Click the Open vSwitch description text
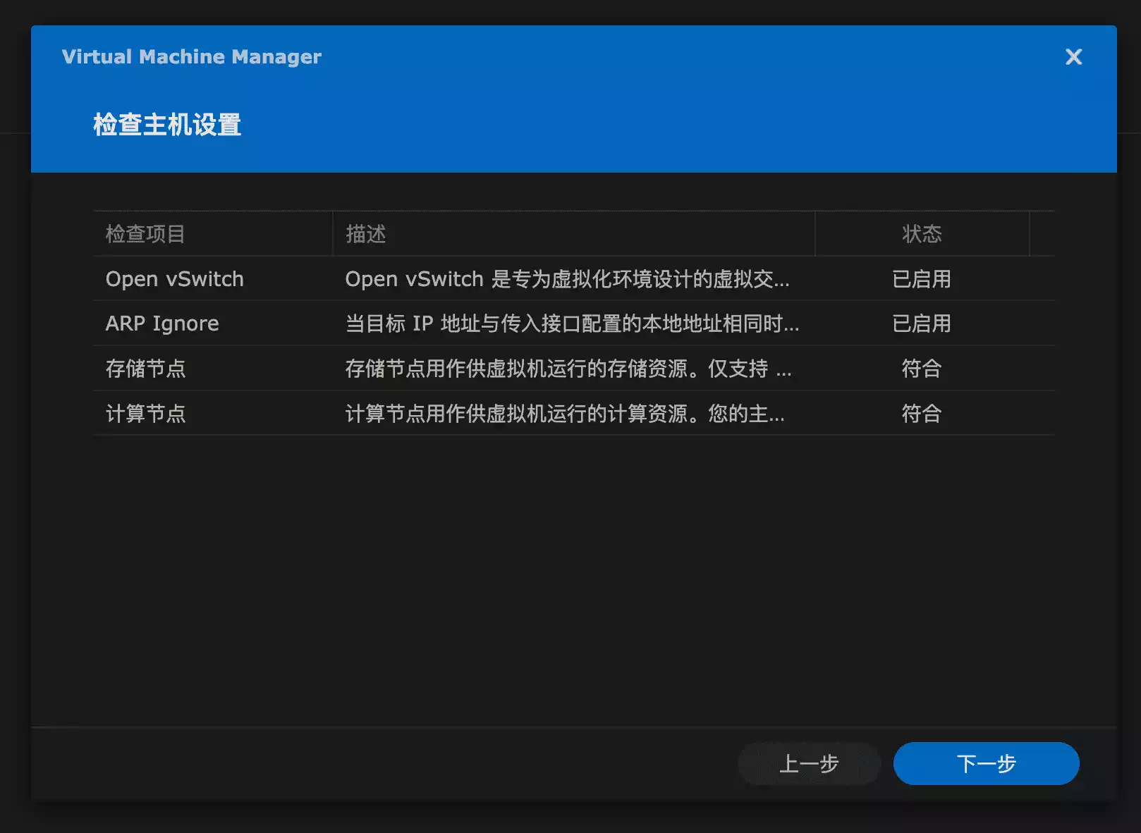Screen dimensions: 1141x833 (x=567, y=279)
